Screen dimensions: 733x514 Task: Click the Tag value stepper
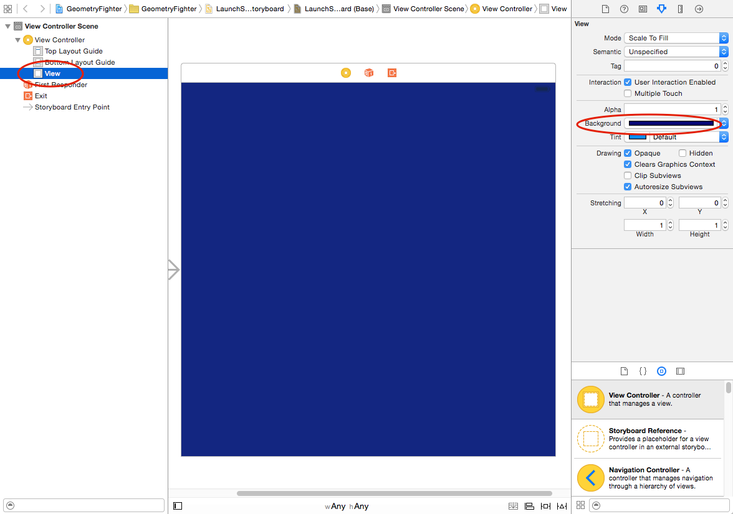(725, 66)
